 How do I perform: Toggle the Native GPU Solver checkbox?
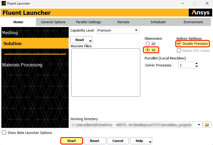[x=179, y=50]
